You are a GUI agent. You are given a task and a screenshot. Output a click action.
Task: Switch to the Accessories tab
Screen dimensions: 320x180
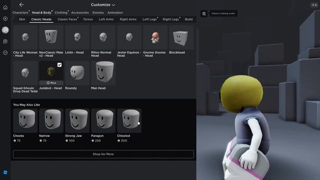click(x=80, y=12)
